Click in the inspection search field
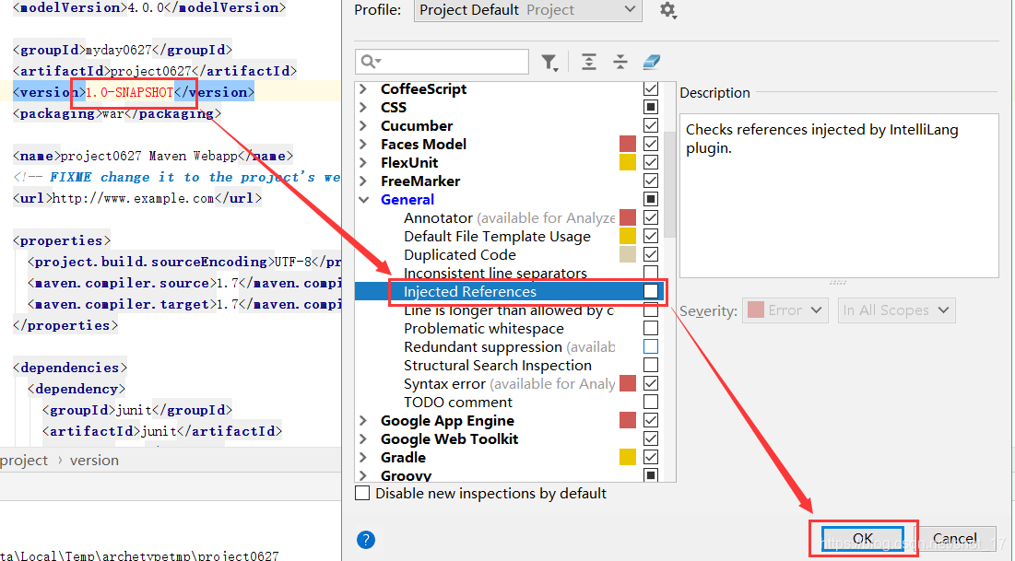The image size is (1015, 561). tap(443, 62)
